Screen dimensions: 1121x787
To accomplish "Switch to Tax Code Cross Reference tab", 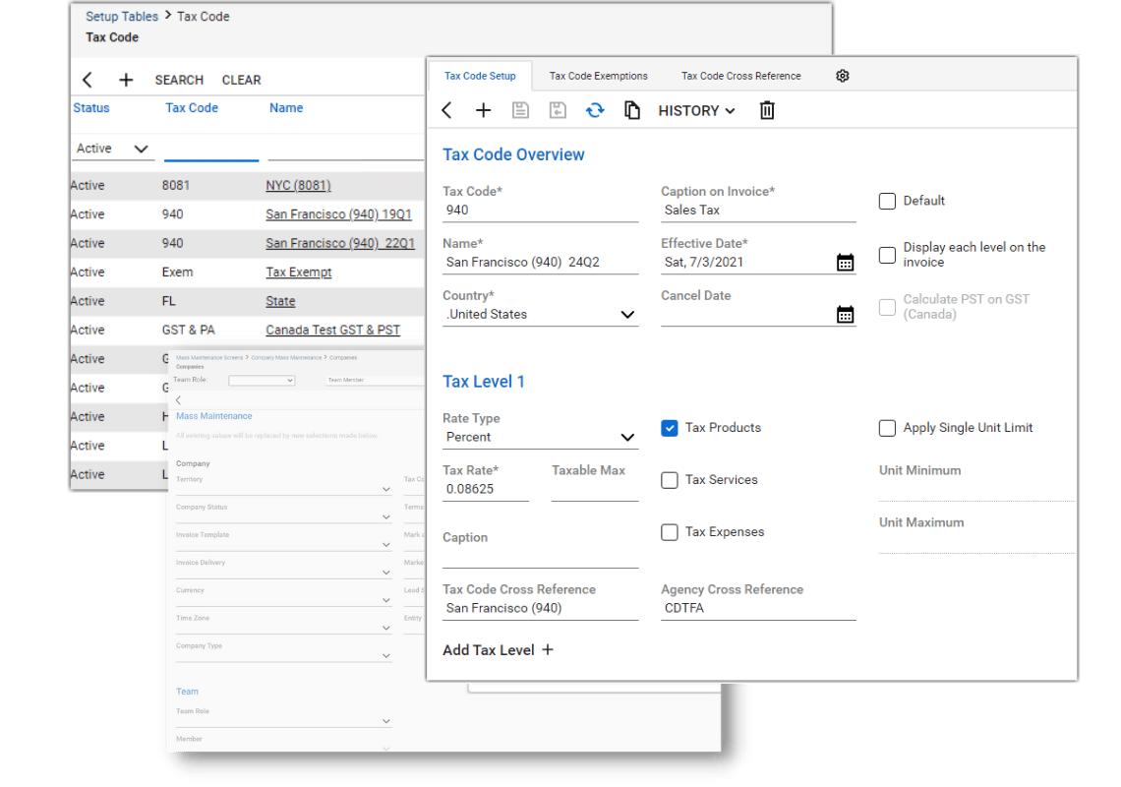I will (740, 76).
